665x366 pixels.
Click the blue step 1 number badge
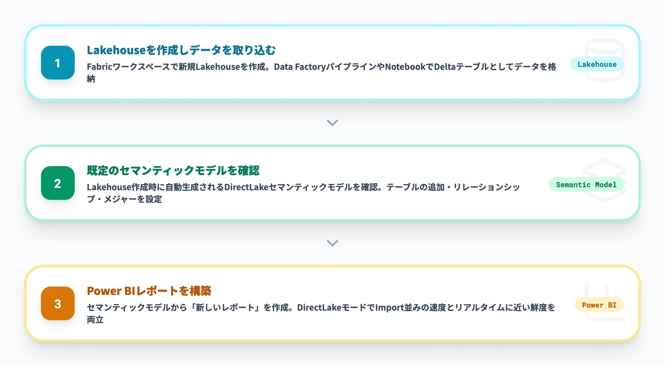58,63
